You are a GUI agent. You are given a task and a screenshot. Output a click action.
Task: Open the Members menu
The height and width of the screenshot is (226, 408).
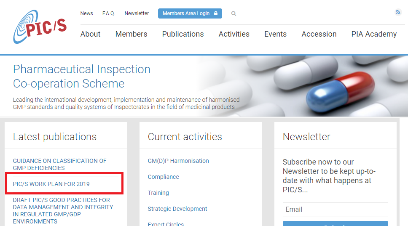pos(131,34)
